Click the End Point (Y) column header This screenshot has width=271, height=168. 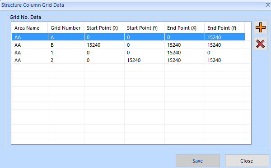(224, 28)
